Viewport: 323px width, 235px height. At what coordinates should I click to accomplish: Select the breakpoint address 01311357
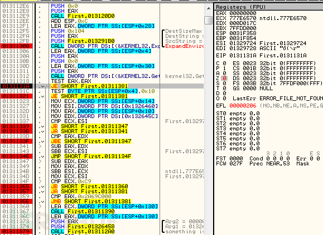click(x=16, y=192)
